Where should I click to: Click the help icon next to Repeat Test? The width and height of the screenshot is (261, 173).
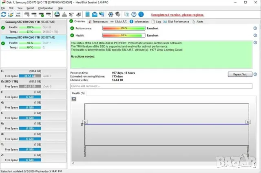click(x=255, y=74)
